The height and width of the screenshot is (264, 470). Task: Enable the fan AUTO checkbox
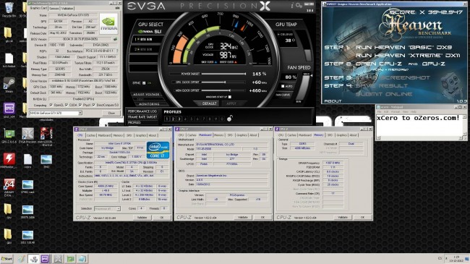click(x=283, y=86)
